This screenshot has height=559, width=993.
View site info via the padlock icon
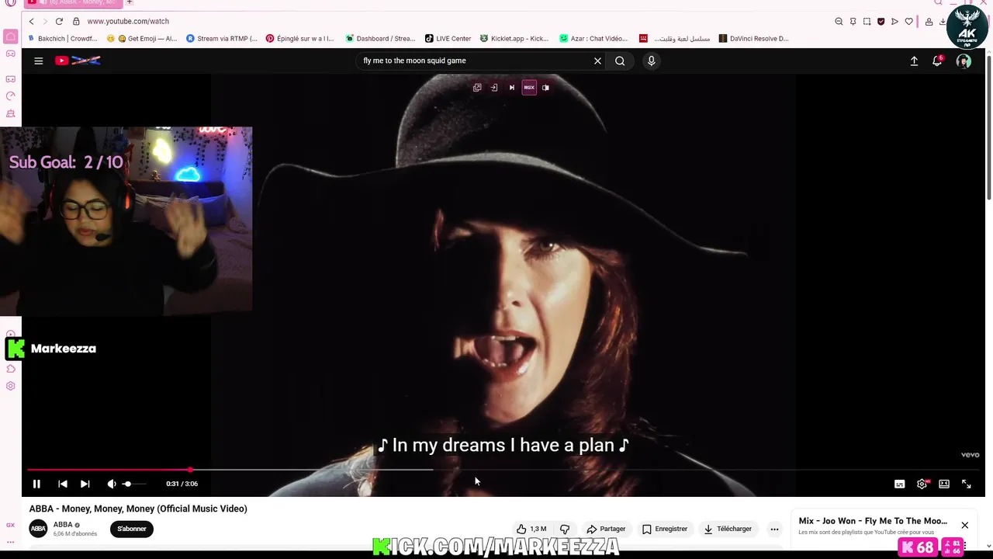(x=76, y=21)
